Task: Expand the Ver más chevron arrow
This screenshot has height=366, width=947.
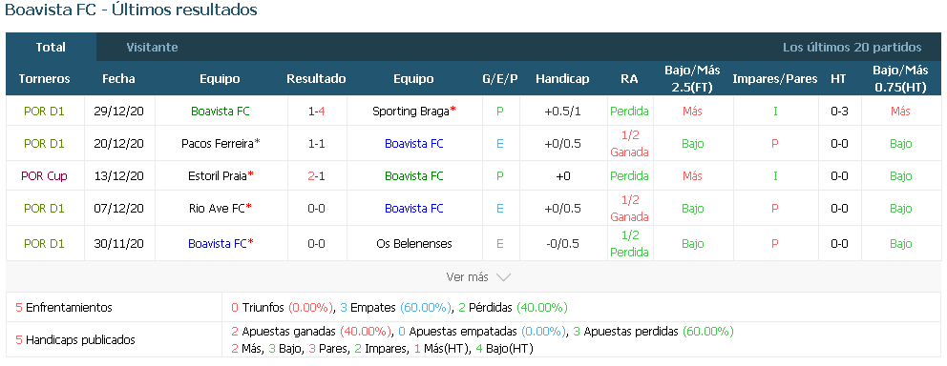Action: [503, 277]
